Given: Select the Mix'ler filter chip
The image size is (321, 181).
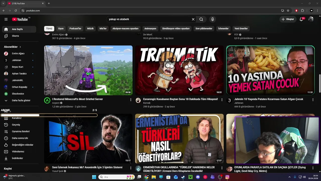Looking at the screenshot, I should 103,28.
